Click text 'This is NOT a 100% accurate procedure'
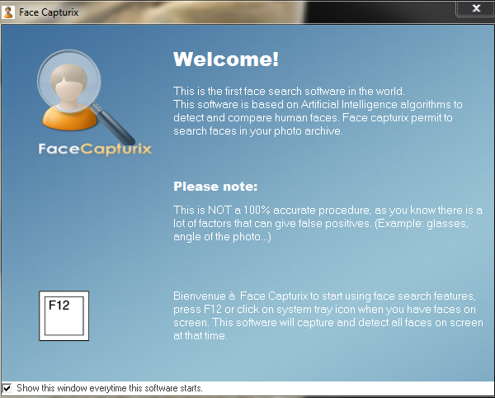 coord(273,210)
